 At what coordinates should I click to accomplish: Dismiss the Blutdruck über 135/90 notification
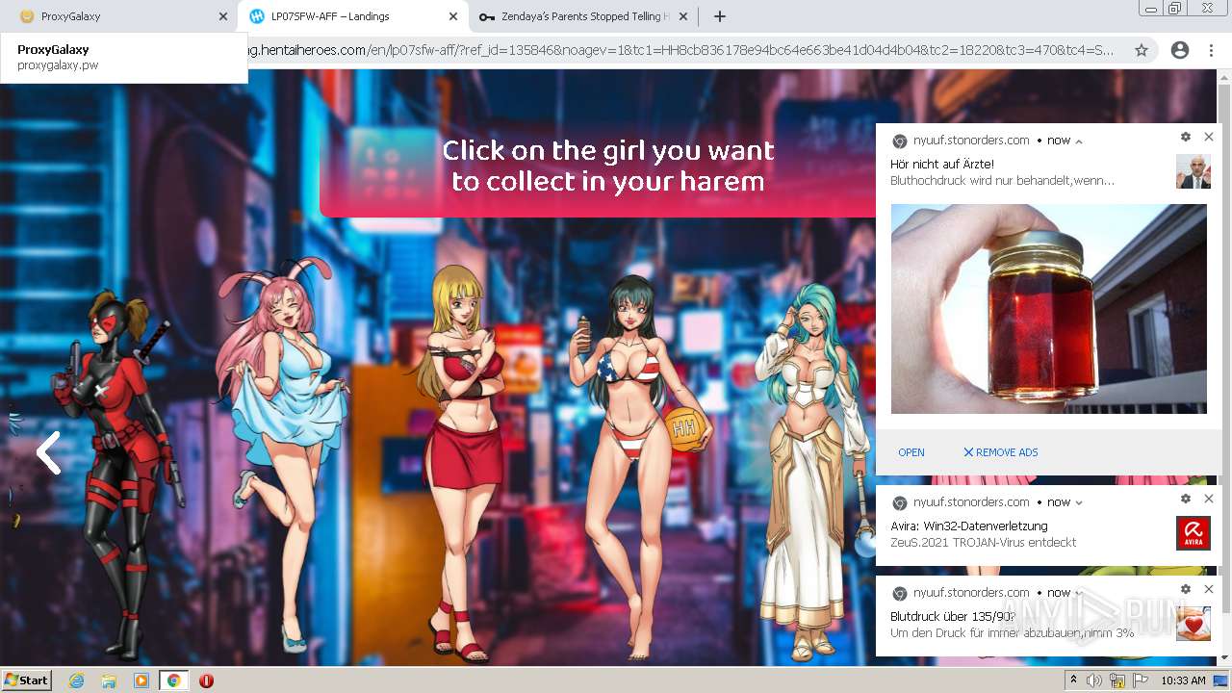click(1209, 589)
